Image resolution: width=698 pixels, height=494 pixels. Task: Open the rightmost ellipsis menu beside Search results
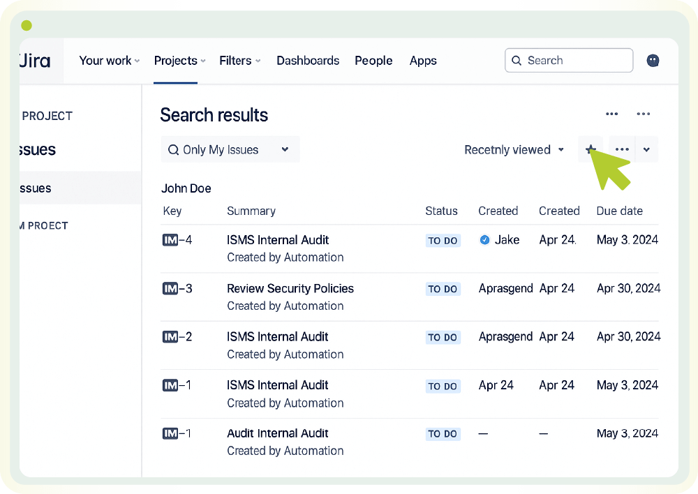[x=644, y=114]
